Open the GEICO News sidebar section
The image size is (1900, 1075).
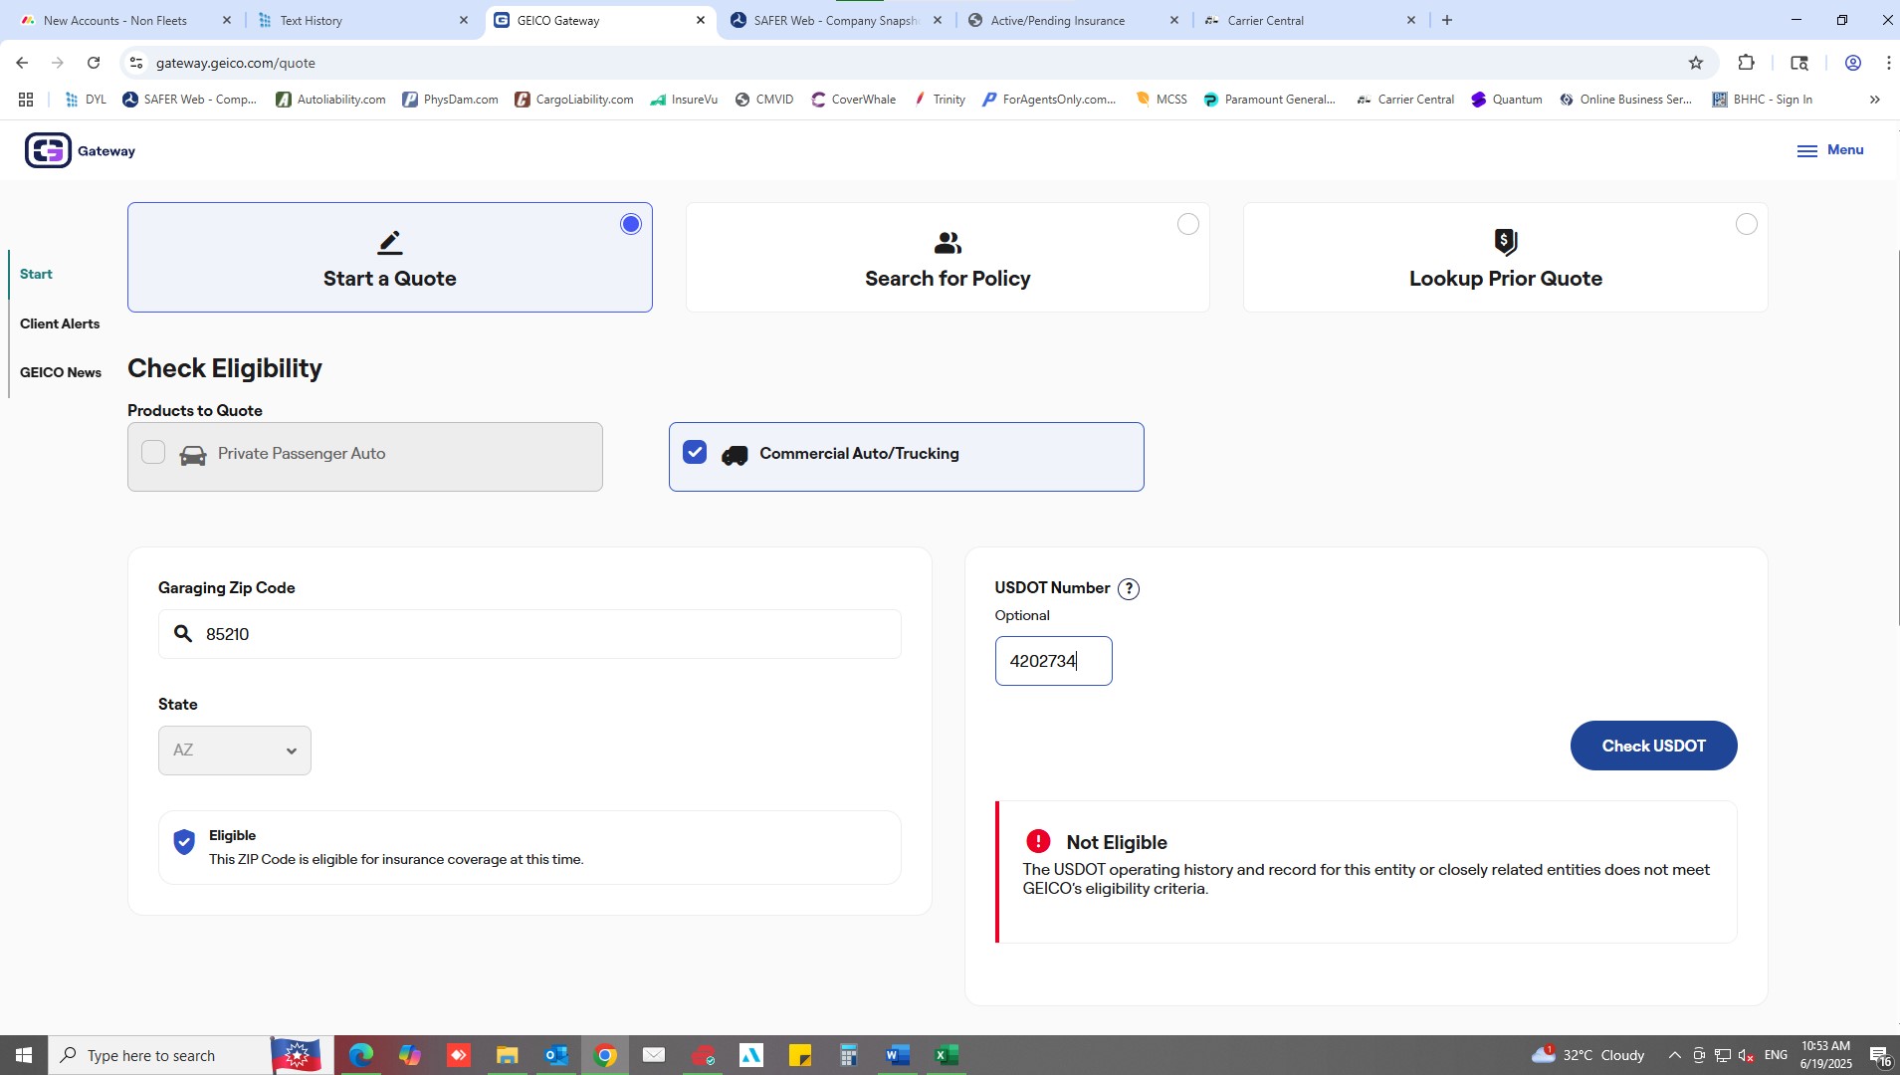click(x=61, y=372)
